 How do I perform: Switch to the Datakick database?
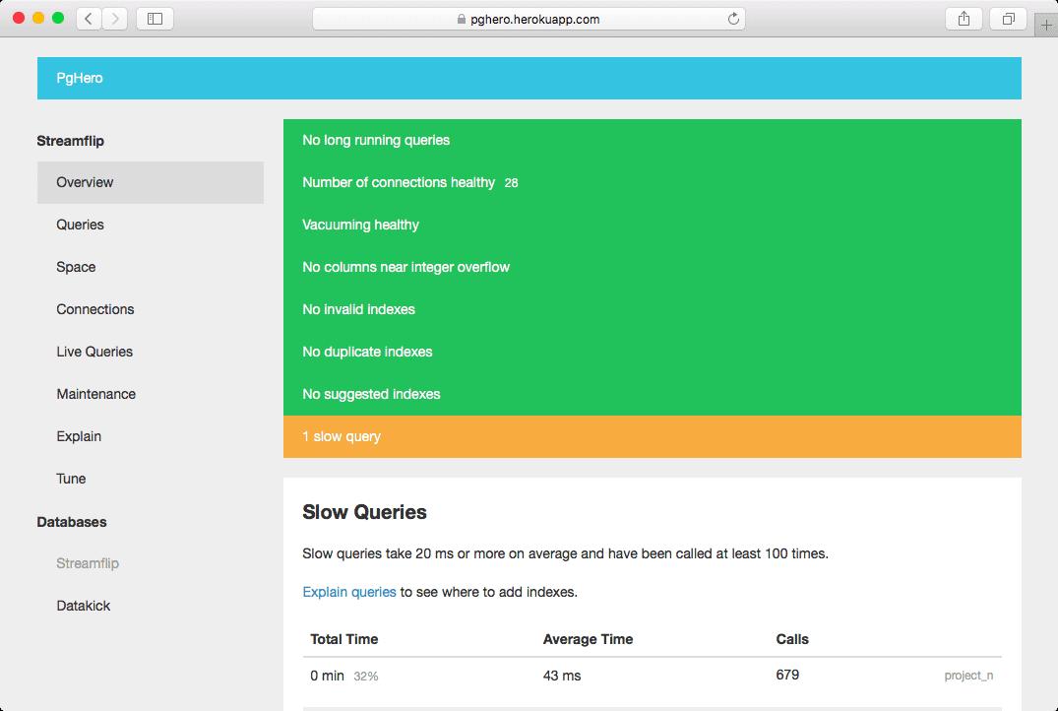84,606
